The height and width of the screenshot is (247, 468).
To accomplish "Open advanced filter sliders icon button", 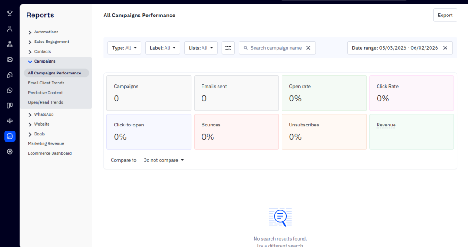I will [x=229, y=48].
